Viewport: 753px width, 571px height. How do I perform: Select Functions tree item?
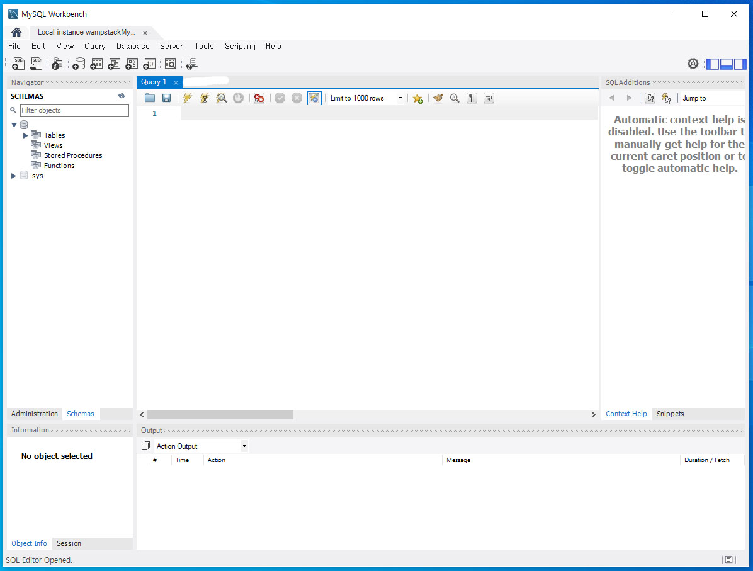[59, 166]
